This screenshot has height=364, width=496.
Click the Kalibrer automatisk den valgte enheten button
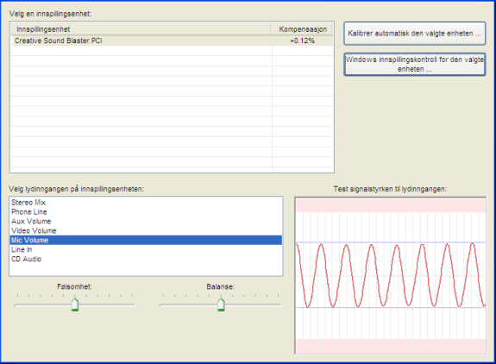click(x=414, y=33)
